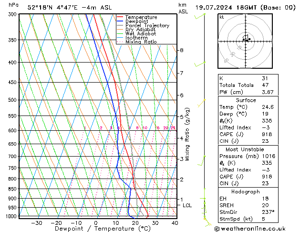Click the 19.07.2024 18GMT date header

pos(246,8)
